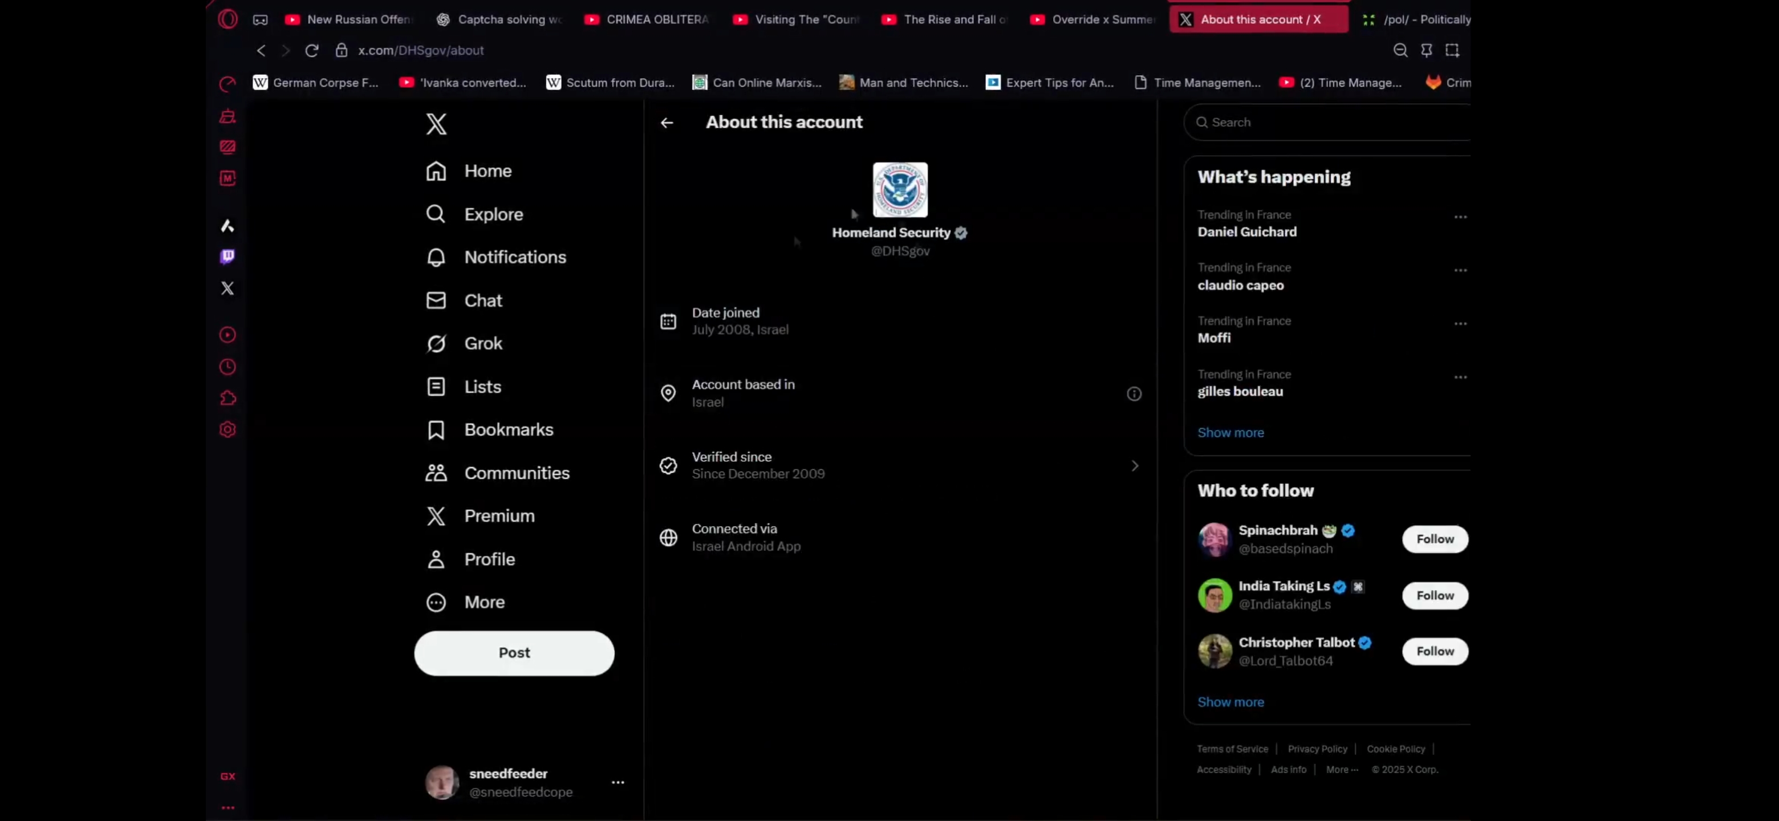
Task: Click the browser reload page icon
Action: tap(311, 50)
